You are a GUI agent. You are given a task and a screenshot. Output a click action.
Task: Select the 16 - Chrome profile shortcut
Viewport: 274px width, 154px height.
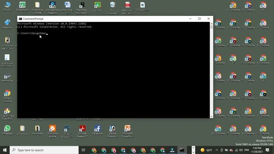coord(248,7)
